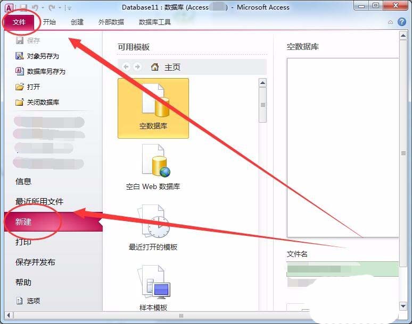Screen dimensions: 412x324
Task: Open the 数据库工具 ribbon tab
Action: [x=155, y=22]
